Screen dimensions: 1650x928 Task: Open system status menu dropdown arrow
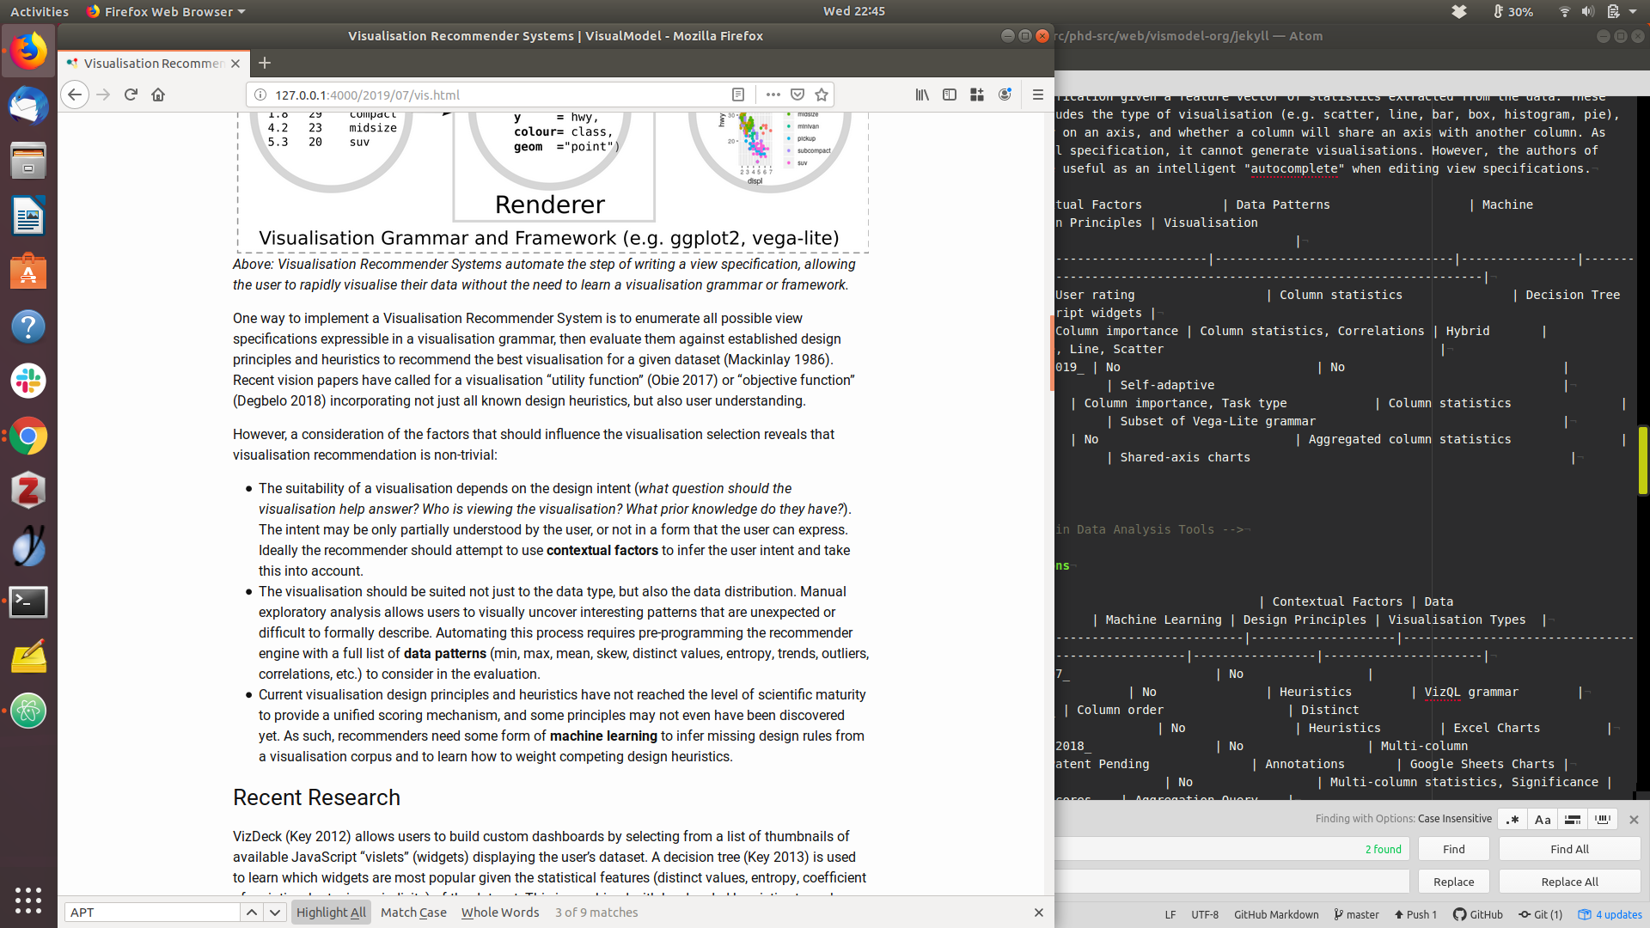[1633, 11]
